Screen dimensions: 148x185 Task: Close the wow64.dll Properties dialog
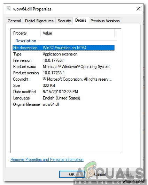pyautogui.click(x=138, y=9)
